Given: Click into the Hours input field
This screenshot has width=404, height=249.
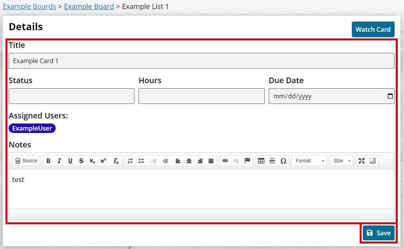Looking at the screenshot, I should coord(201,96).
